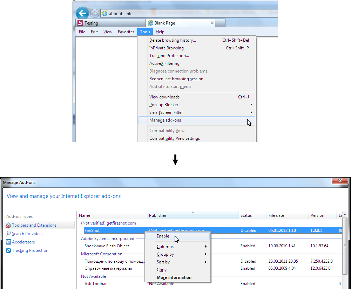Select Toolbars and Extensions add-on type

tap(40, 225)
